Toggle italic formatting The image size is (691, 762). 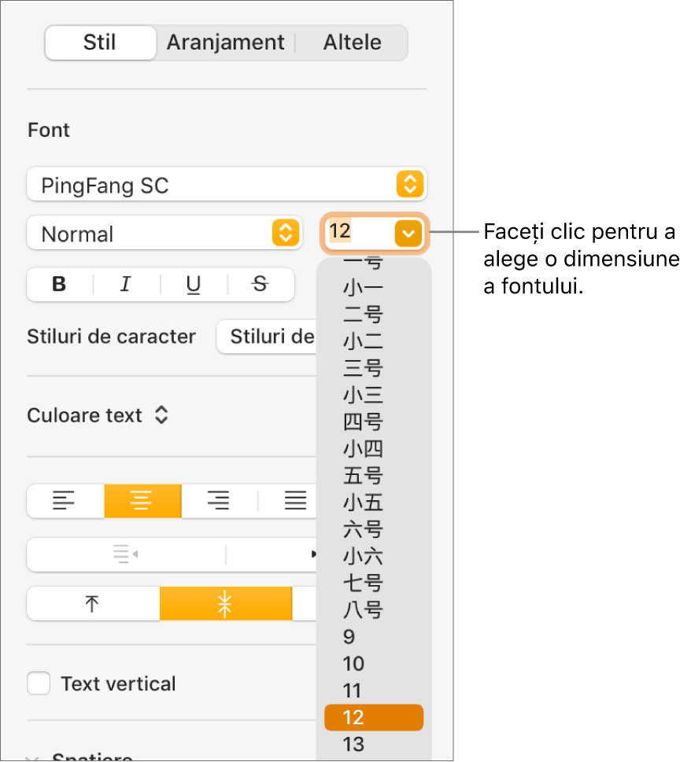(x=126, y=284)
